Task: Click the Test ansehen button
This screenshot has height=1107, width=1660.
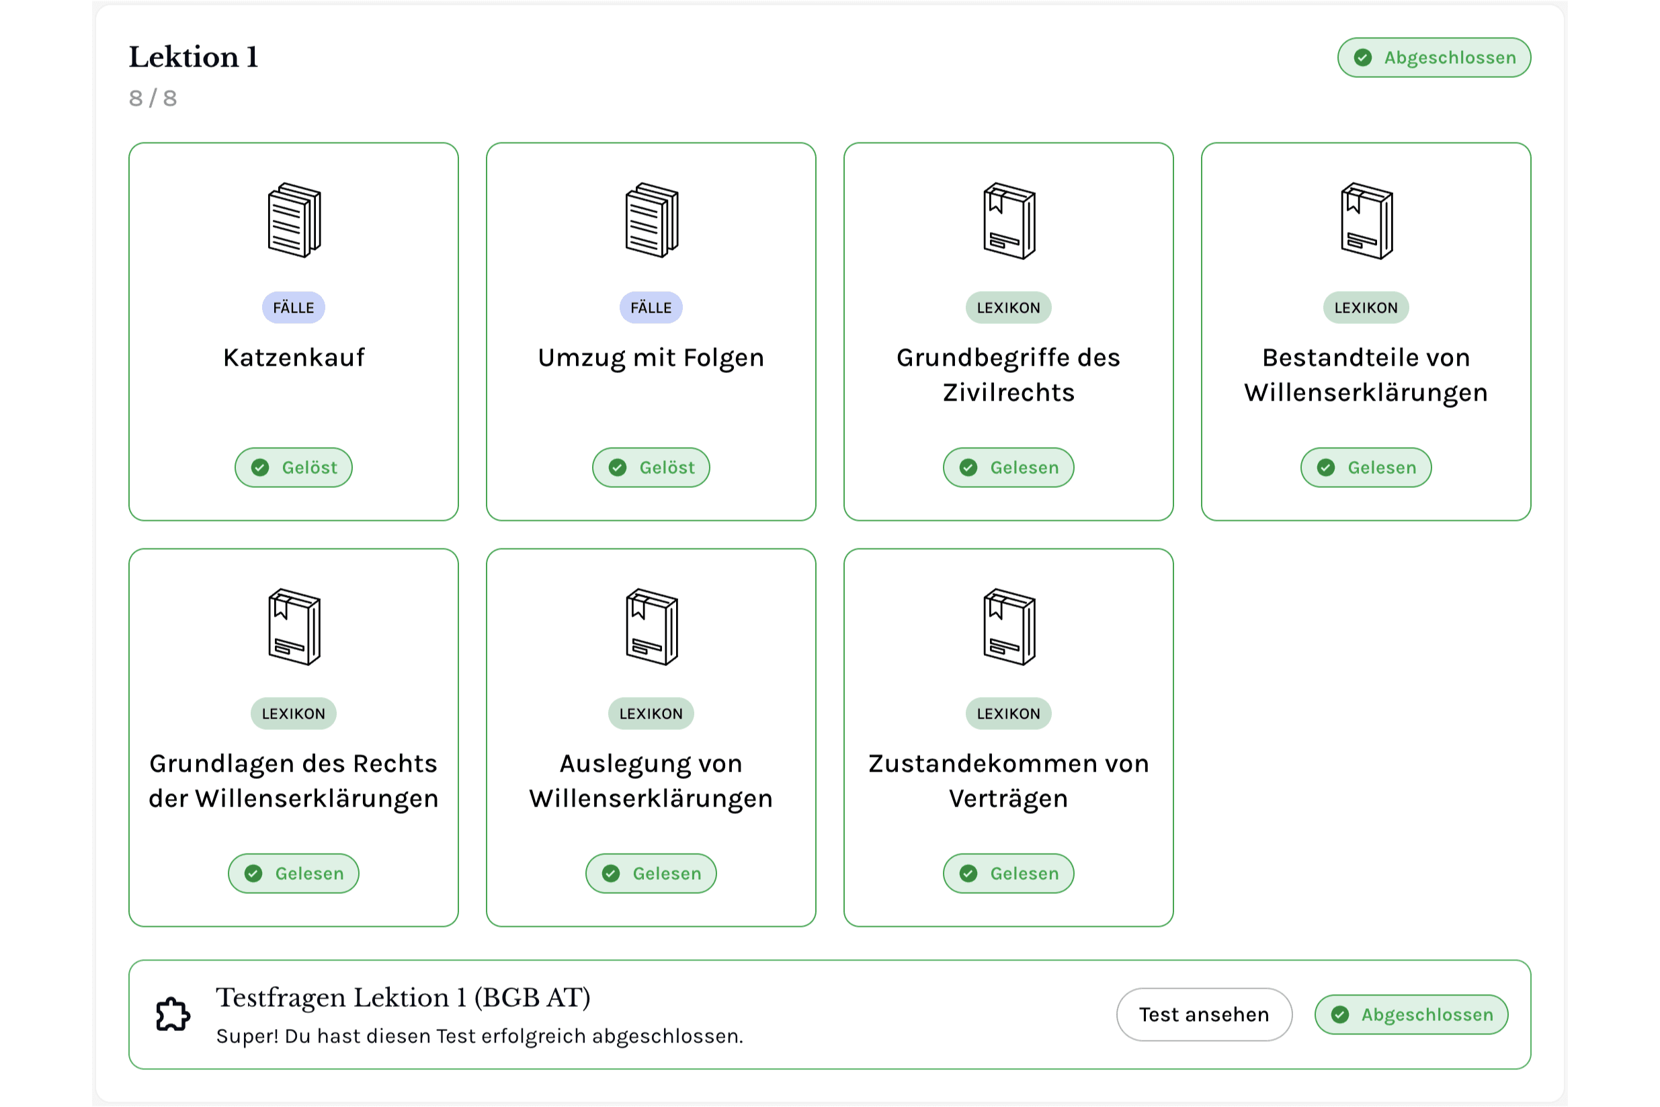Action: tap(1204, 1014)
